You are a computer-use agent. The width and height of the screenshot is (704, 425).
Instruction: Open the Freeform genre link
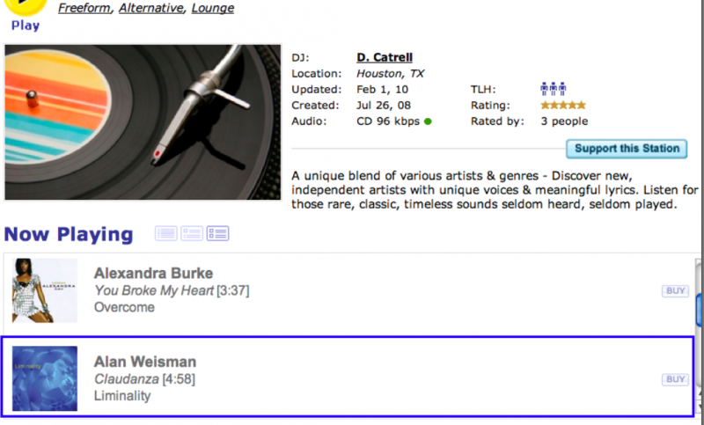(84, 9)
